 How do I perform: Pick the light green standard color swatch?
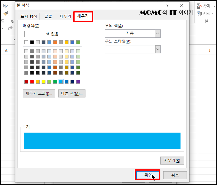(49, 82)
